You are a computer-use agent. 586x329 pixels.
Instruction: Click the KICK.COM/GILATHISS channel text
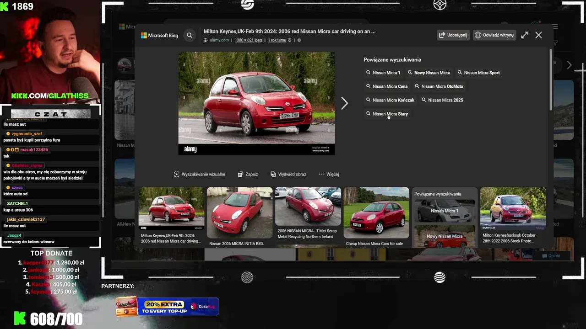coord(50,96)
